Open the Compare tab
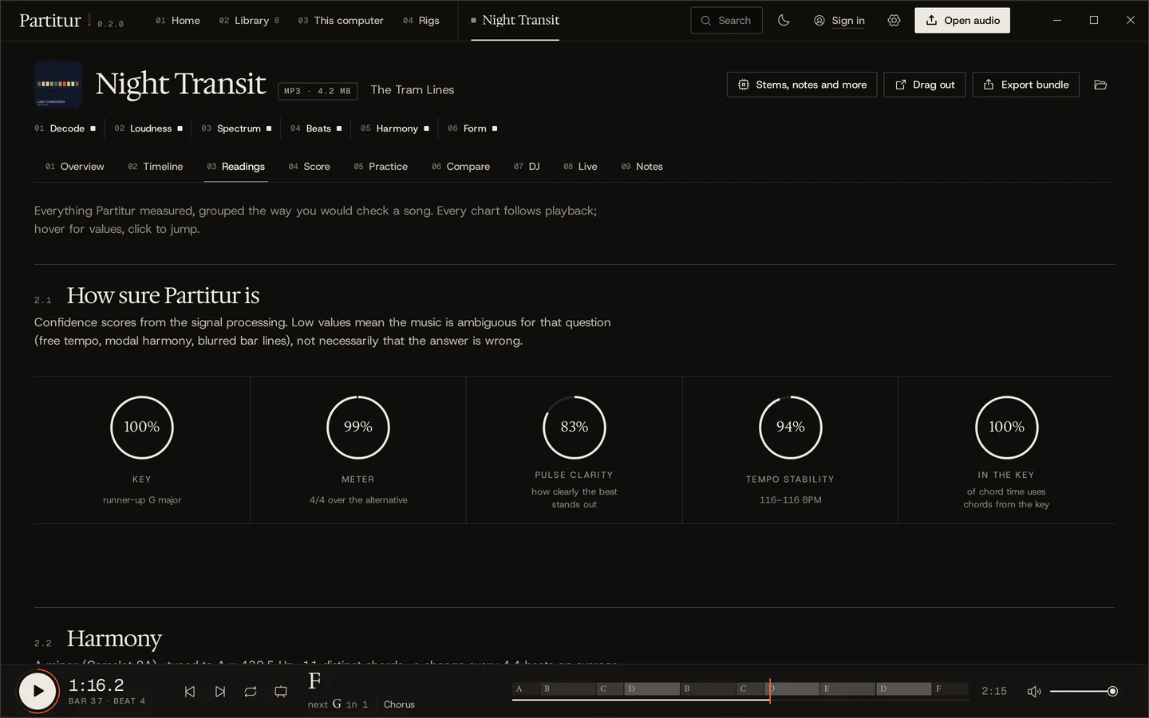Screen dimensions: 1149x718 [461, 167]
